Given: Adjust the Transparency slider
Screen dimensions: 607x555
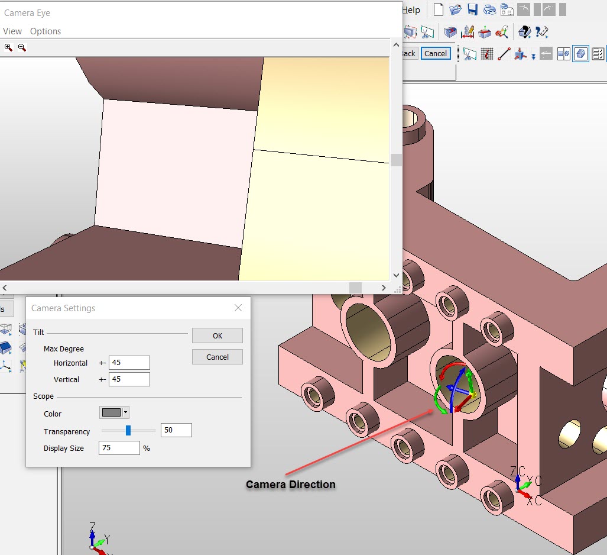Looking at the screenshot, I should coord(127,430).
